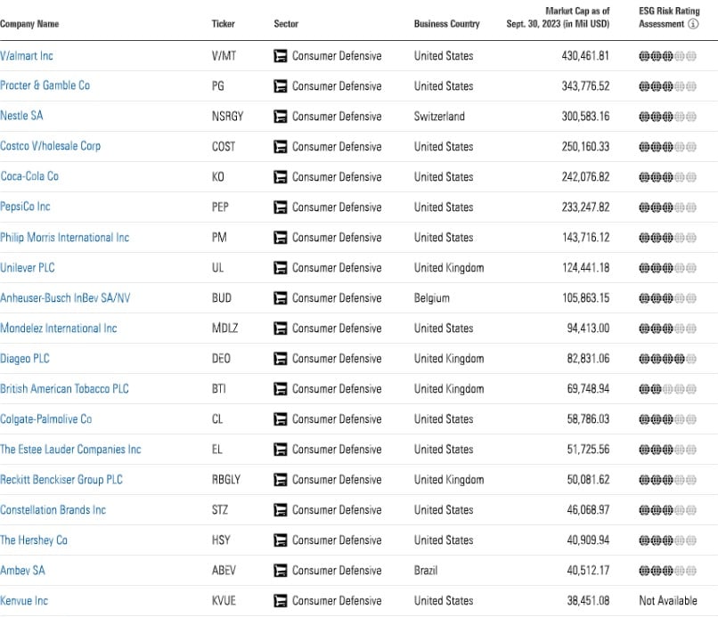Click the sector icon in Kenvue Inc row
This screenshot has height=617, width=718.
[281, 601]
